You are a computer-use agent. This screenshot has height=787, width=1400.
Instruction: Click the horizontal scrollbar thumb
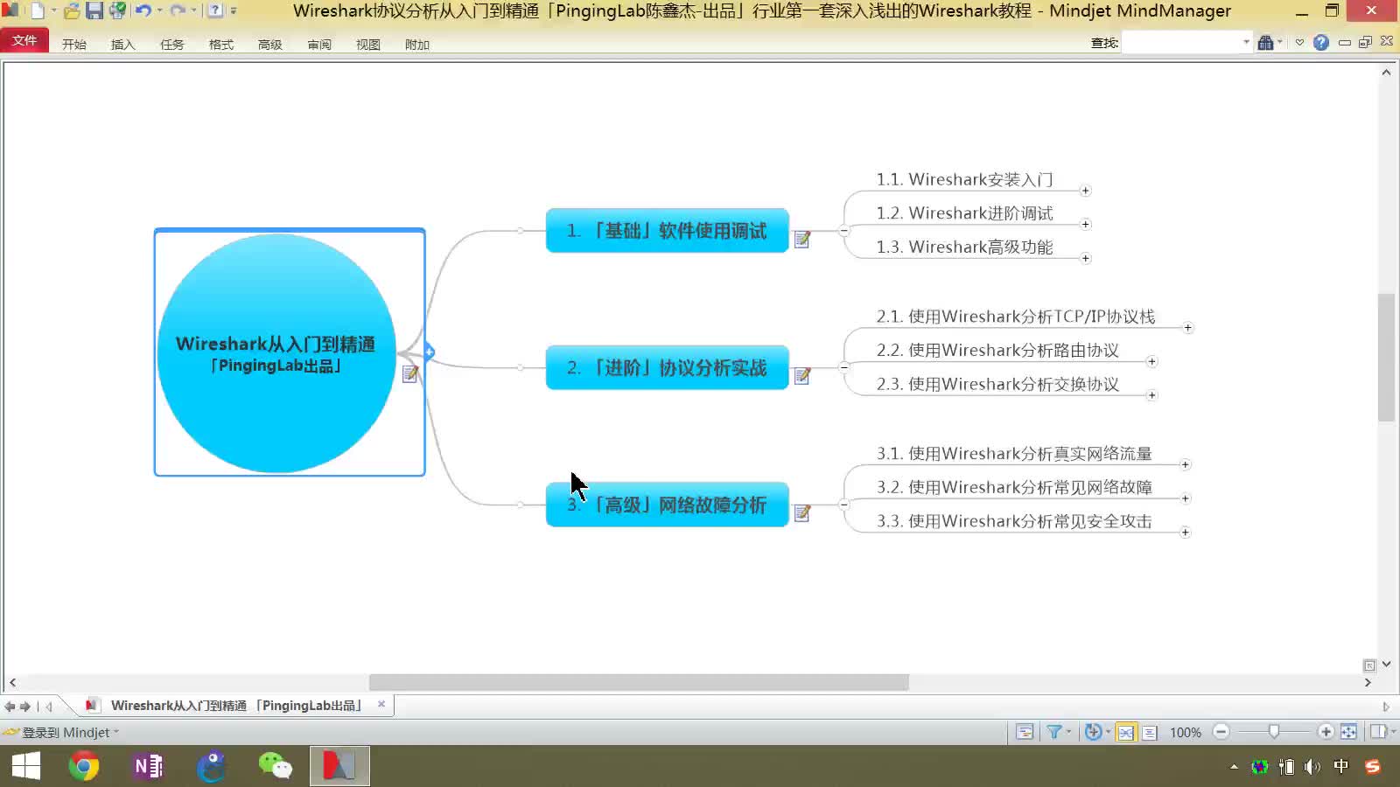tap(639, 682)
